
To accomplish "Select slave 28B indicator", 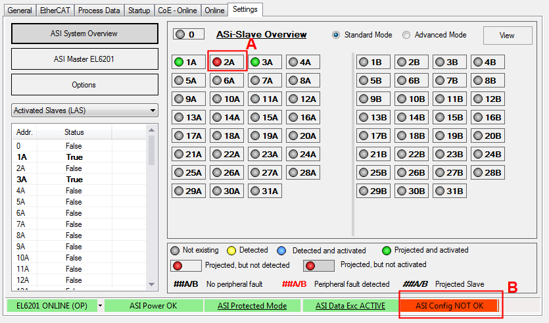I will pos(488,173).
